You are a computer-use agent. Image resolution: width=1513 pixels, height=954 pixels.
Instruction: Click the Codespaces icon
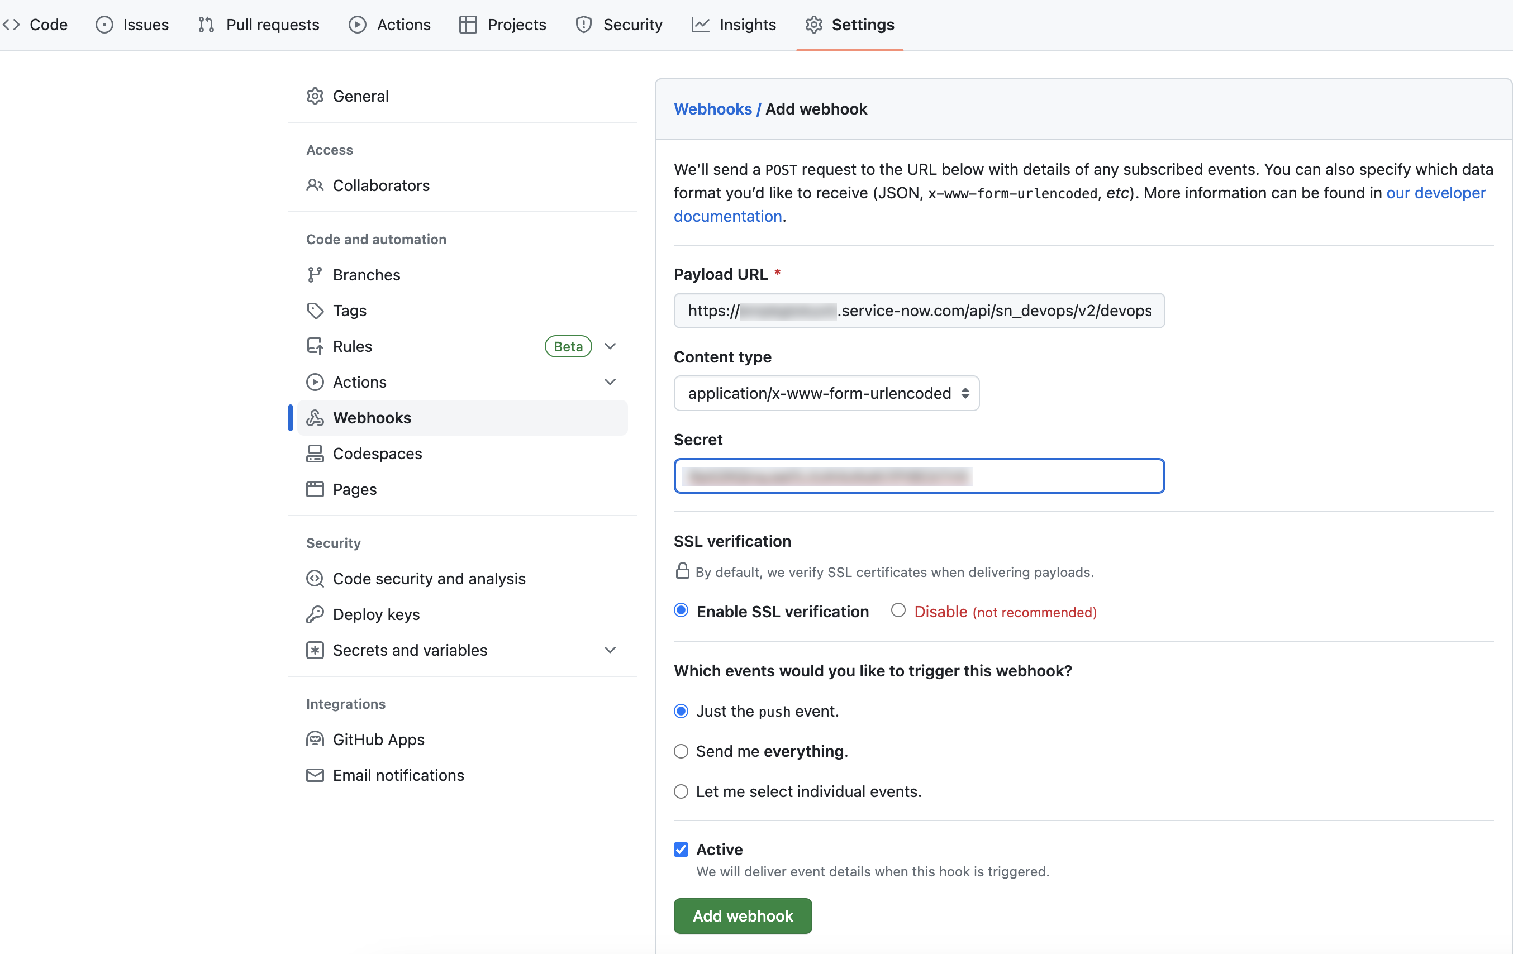pyautogui.click(x=315, y=454)
